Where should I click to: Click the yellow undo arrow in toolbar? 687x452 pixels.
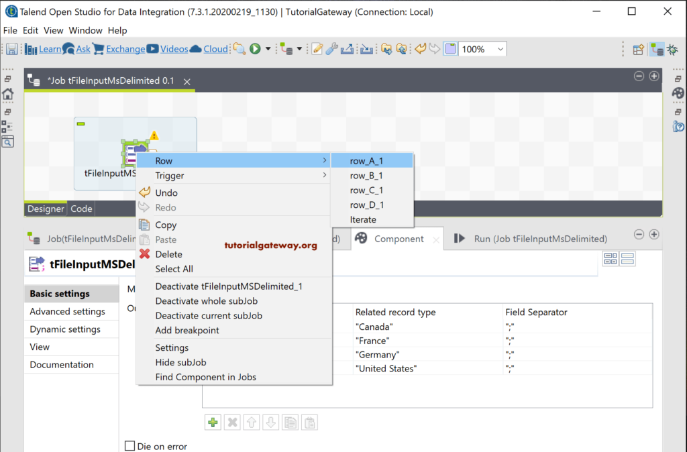tap(420, 48)
